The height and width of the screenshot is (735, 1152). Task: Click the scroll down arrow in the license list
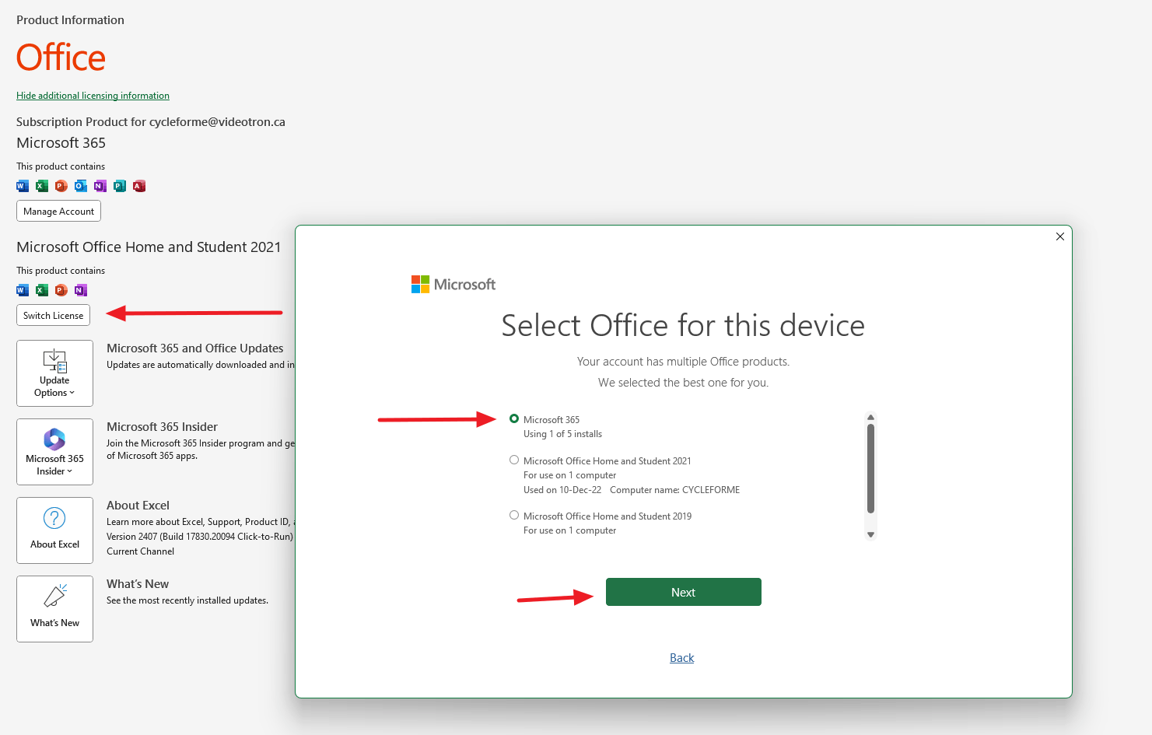(871, 534)
